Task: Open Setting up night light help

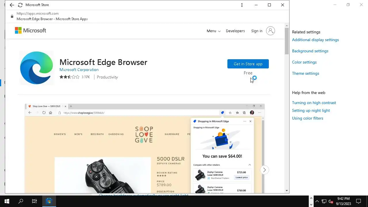Action: 311,110
